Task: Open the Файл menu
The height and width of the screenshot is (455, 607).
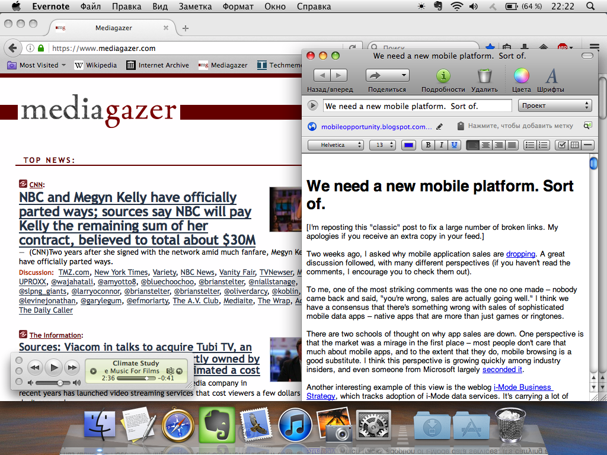Action: [91, 7]
